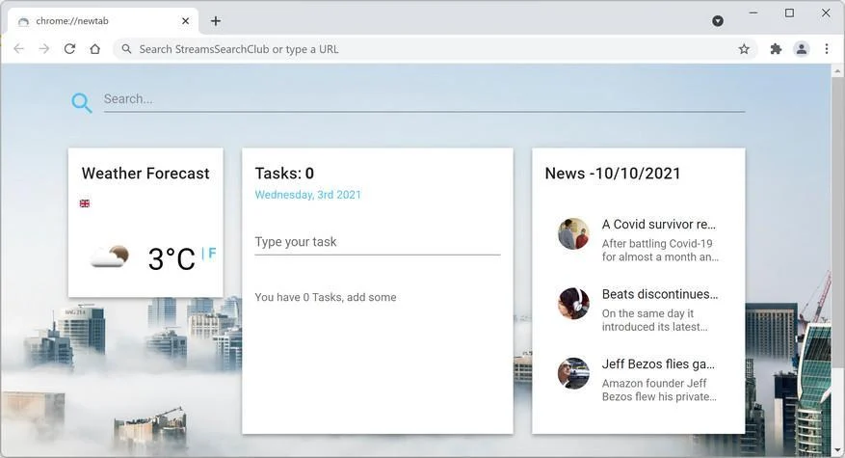
Task: Click the 'News -10/10/2021' heading
Action: [613, 174]
